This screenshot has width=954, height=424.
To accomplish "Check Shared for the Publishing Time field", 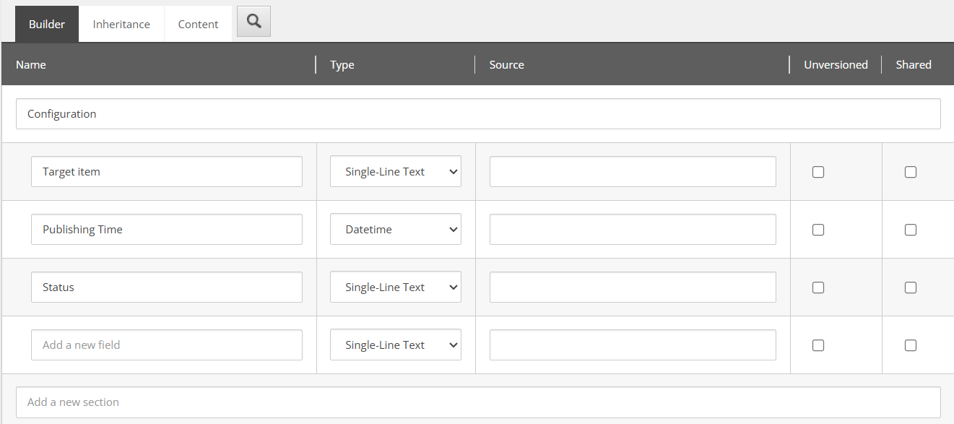I will click(x=910, y=229).
